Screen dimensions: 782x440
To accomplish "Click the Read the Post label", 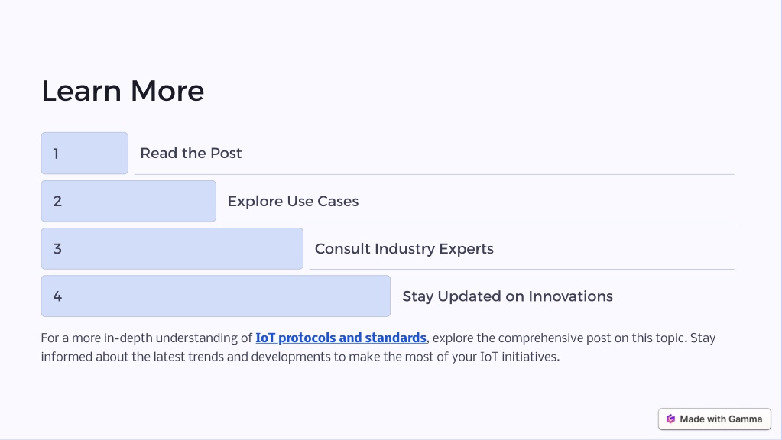I will tap(190, 153).
